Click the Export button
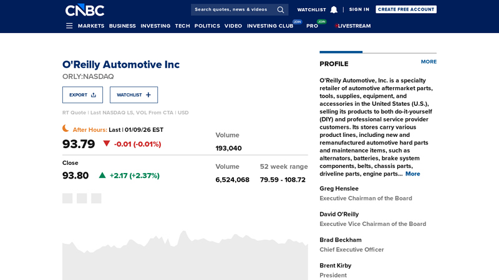 click(82, 95)
